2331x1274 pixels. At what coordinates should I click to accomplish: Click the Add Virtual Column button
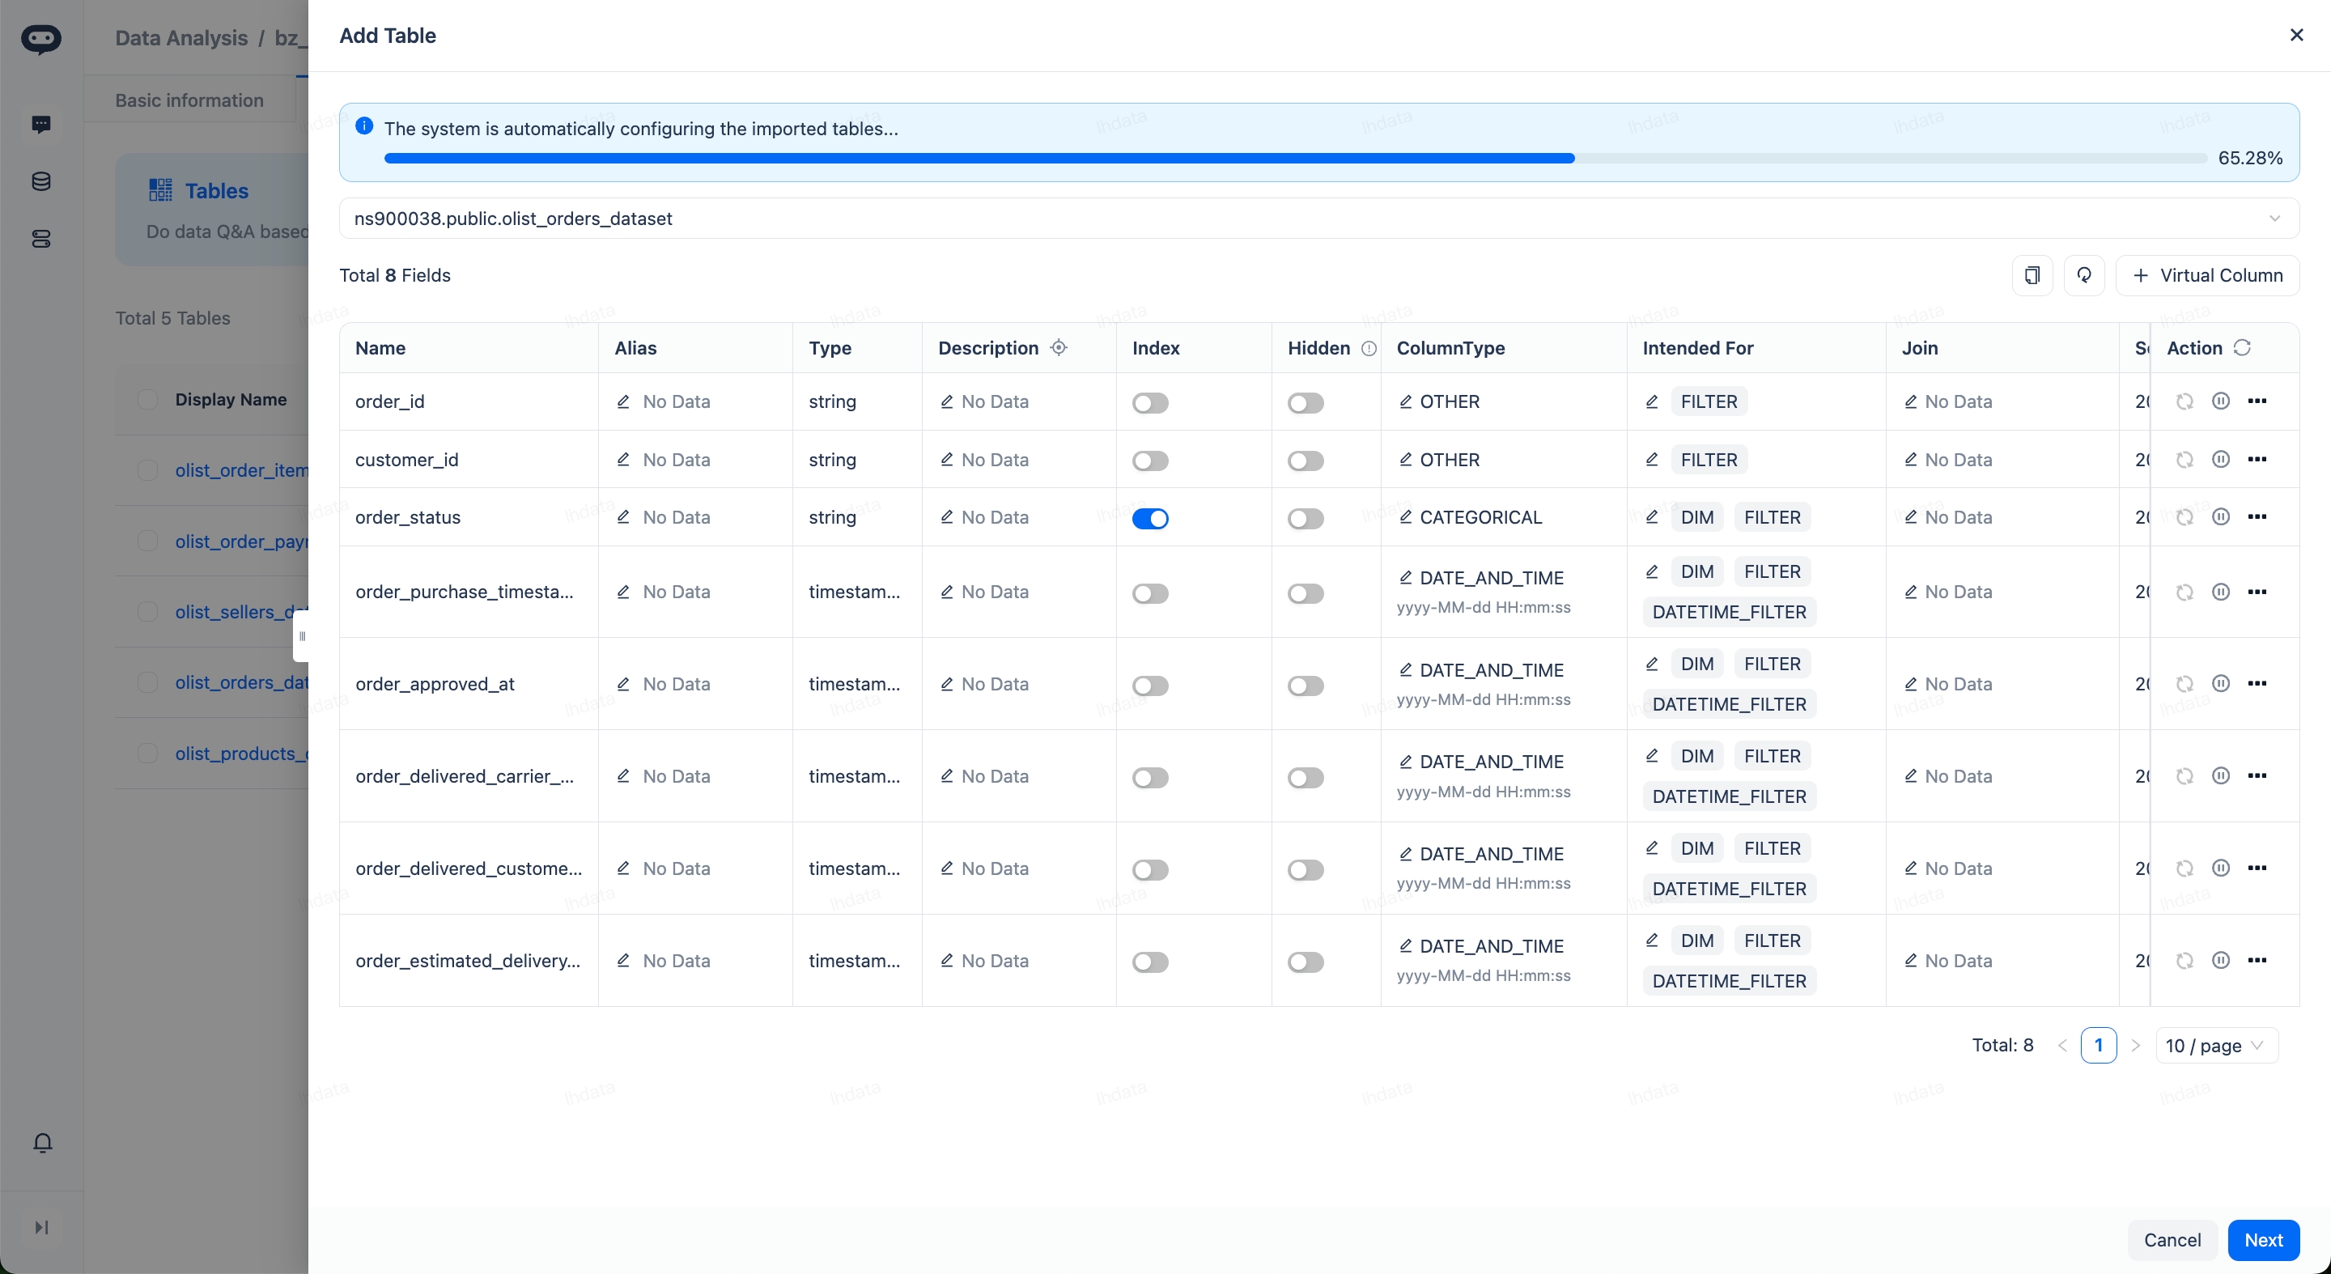coord(2207,275)
